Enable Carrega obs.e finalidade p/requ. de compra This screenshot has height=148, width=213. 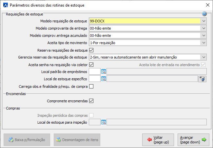91,86
